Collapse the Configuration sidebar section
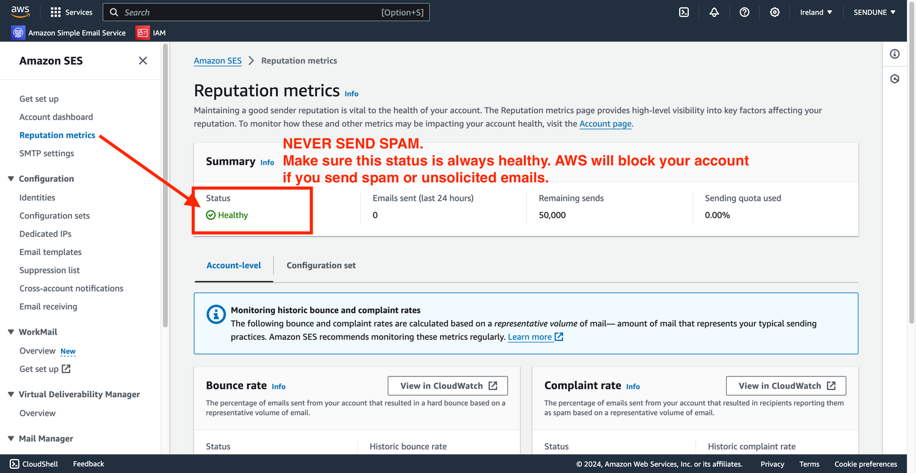The image size is (916, 473). coord(11,179)
